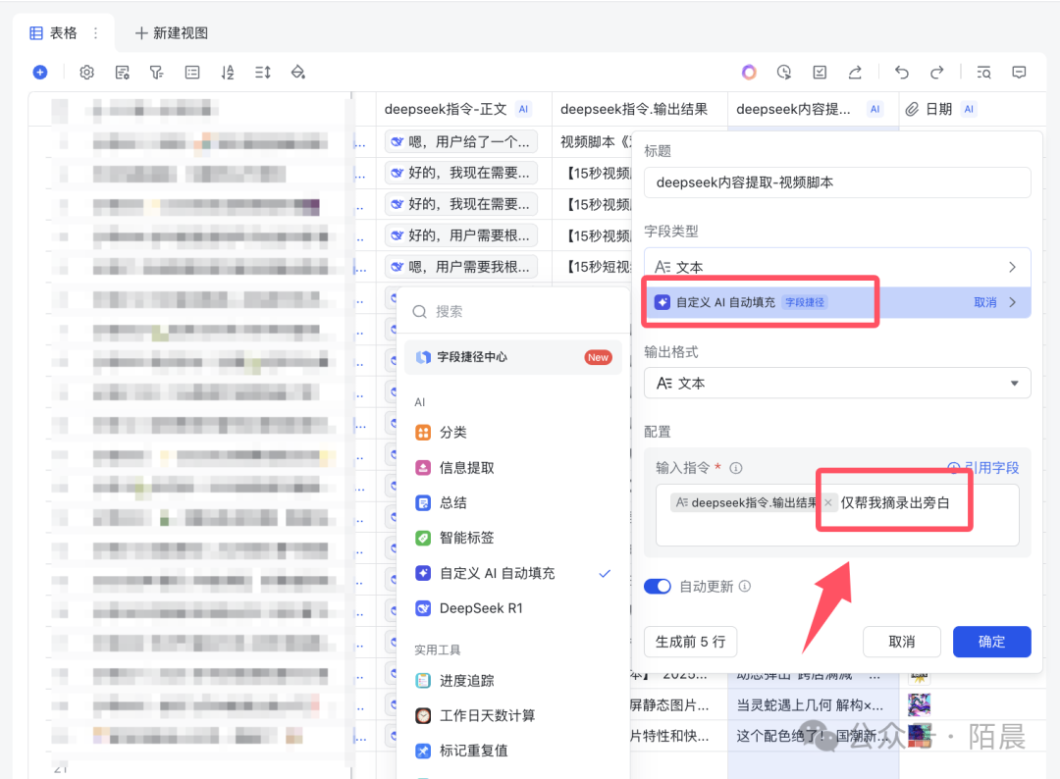This screenshot has height=779, width=1060.
Task: Click the cell 当灵蛇遇上几何 解构×...
Action: click(813, 705)
